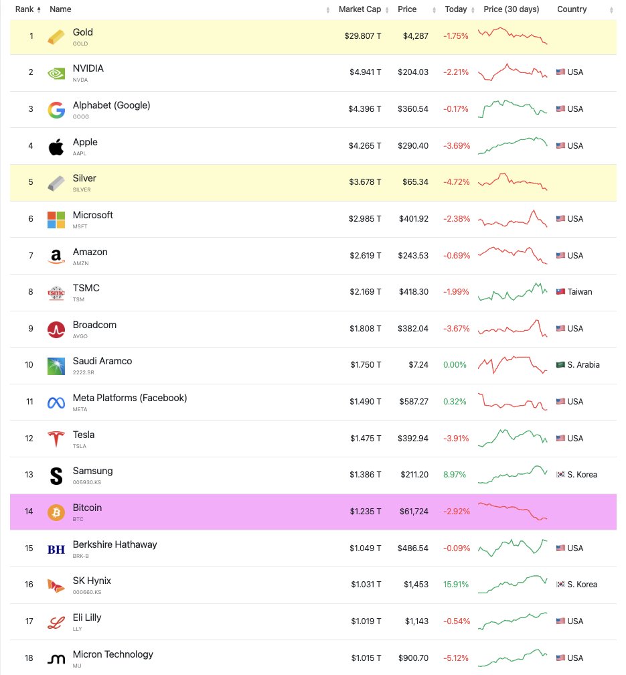
Task: Open the Meta Platforms (Facebook) link
Action: (130, 398)
